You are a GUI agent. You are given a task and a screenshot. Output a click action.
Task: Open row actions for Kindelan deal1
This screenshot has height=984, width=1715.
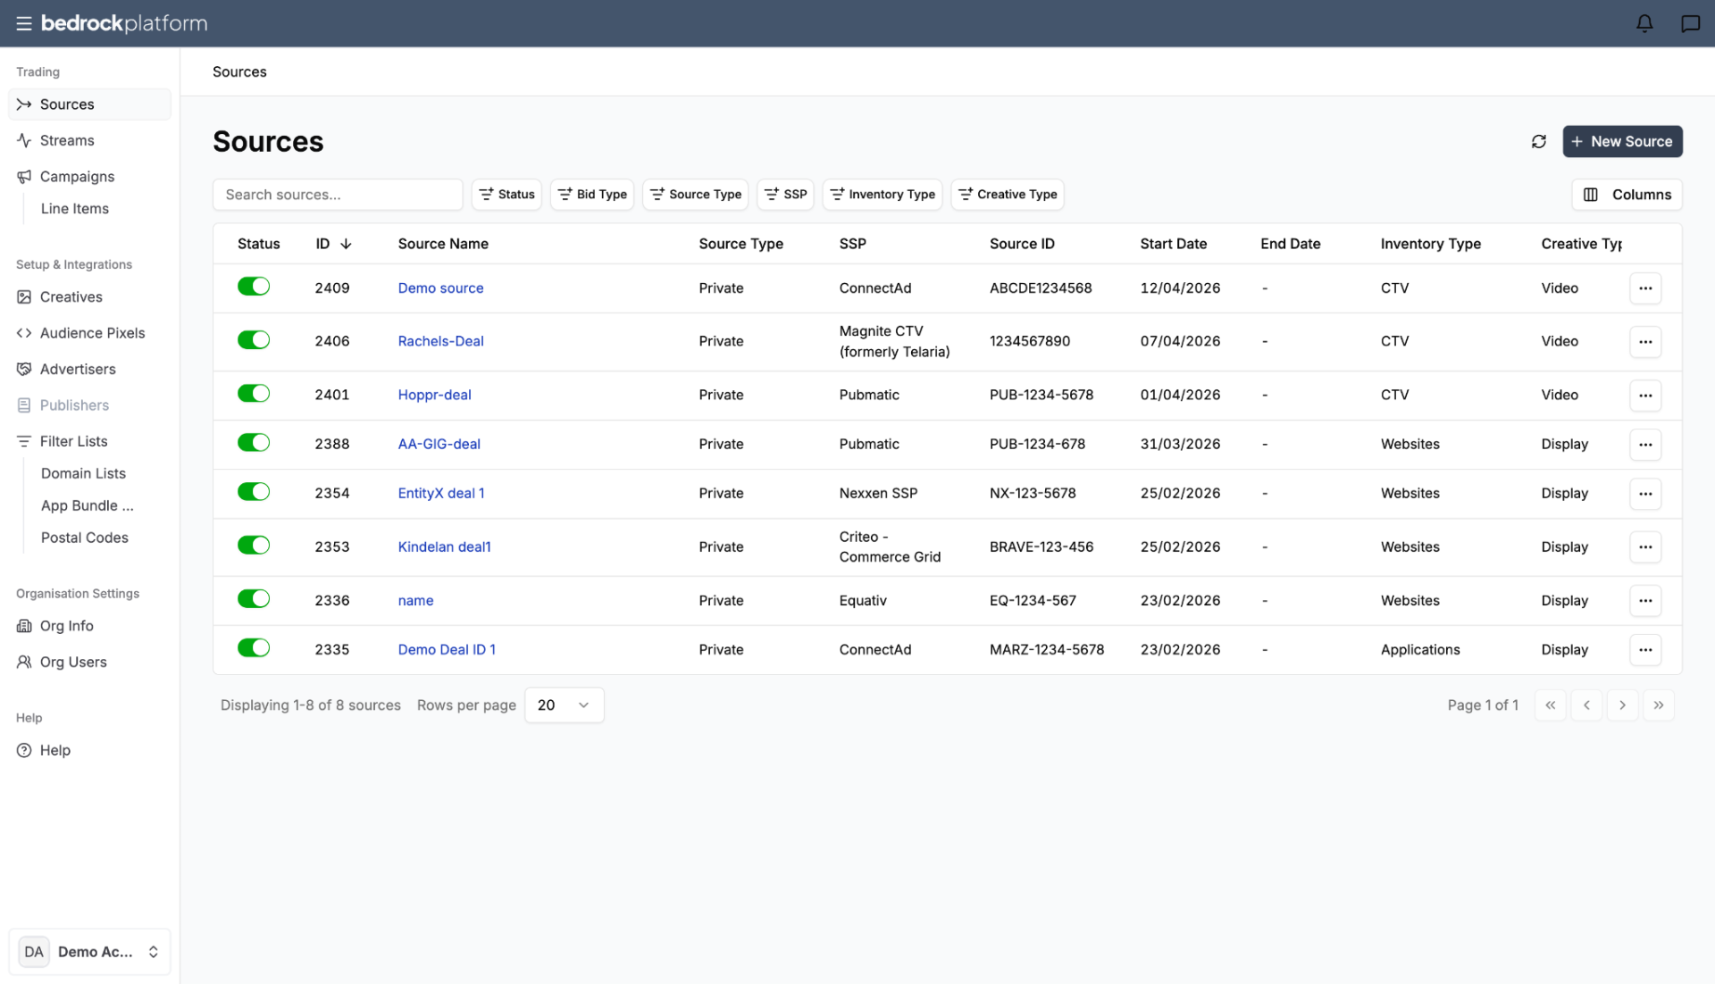[x=1645, y=546]
